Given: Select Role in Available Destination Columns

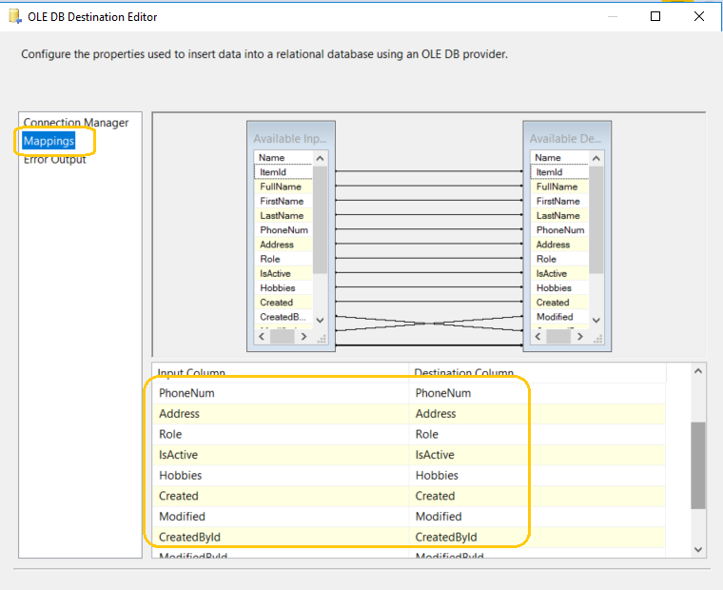Looking at the screenshot, I should (x=559, y=259).
